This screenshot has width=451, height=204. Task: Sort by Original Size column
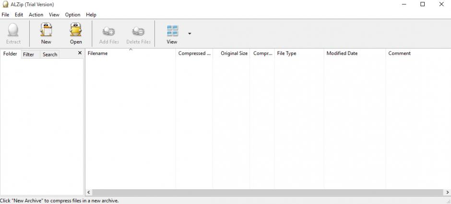(231, 54)
